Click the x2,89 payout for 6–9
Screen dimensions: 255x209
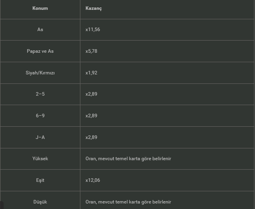pyautogui.click(x=91, y=116)
